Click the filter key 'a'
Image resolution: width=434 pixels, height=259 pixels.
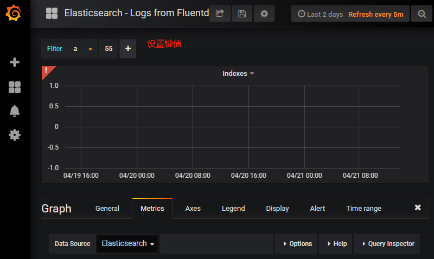point(75,49)
